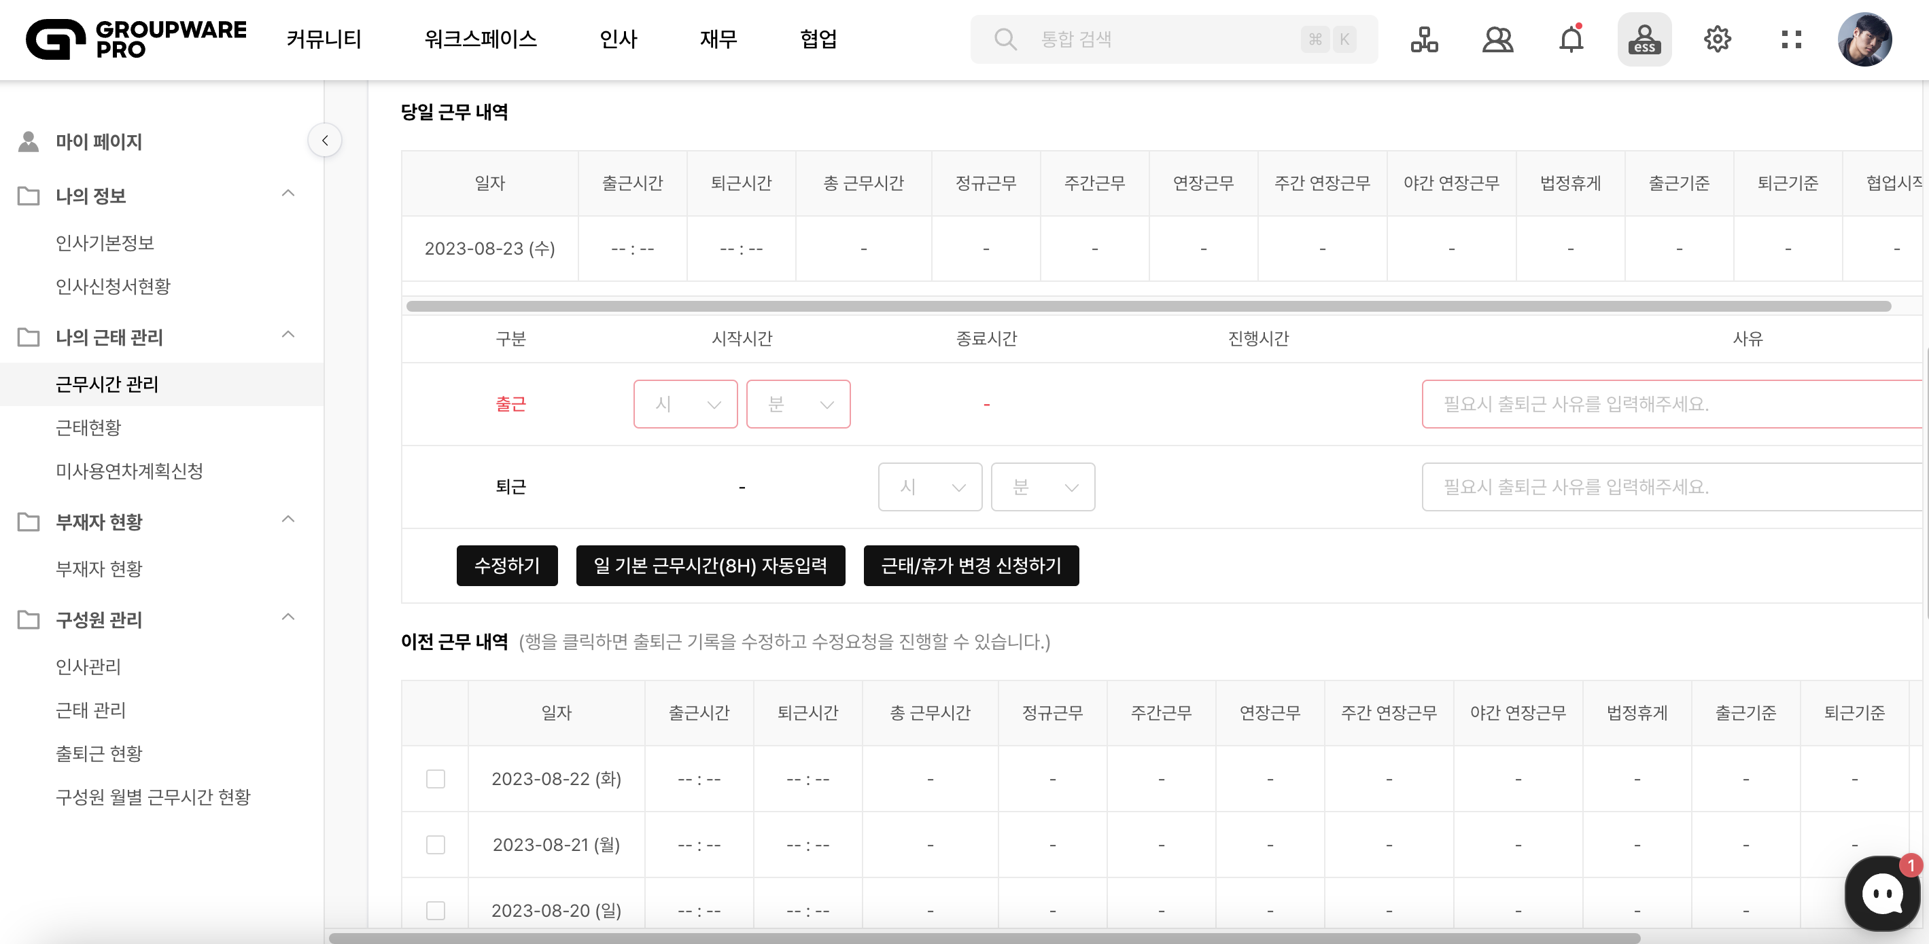Screen dimensions: 1929x944
Task: Click 근태/휴가 변경 신청하기 button
Action: click(971, 566)
